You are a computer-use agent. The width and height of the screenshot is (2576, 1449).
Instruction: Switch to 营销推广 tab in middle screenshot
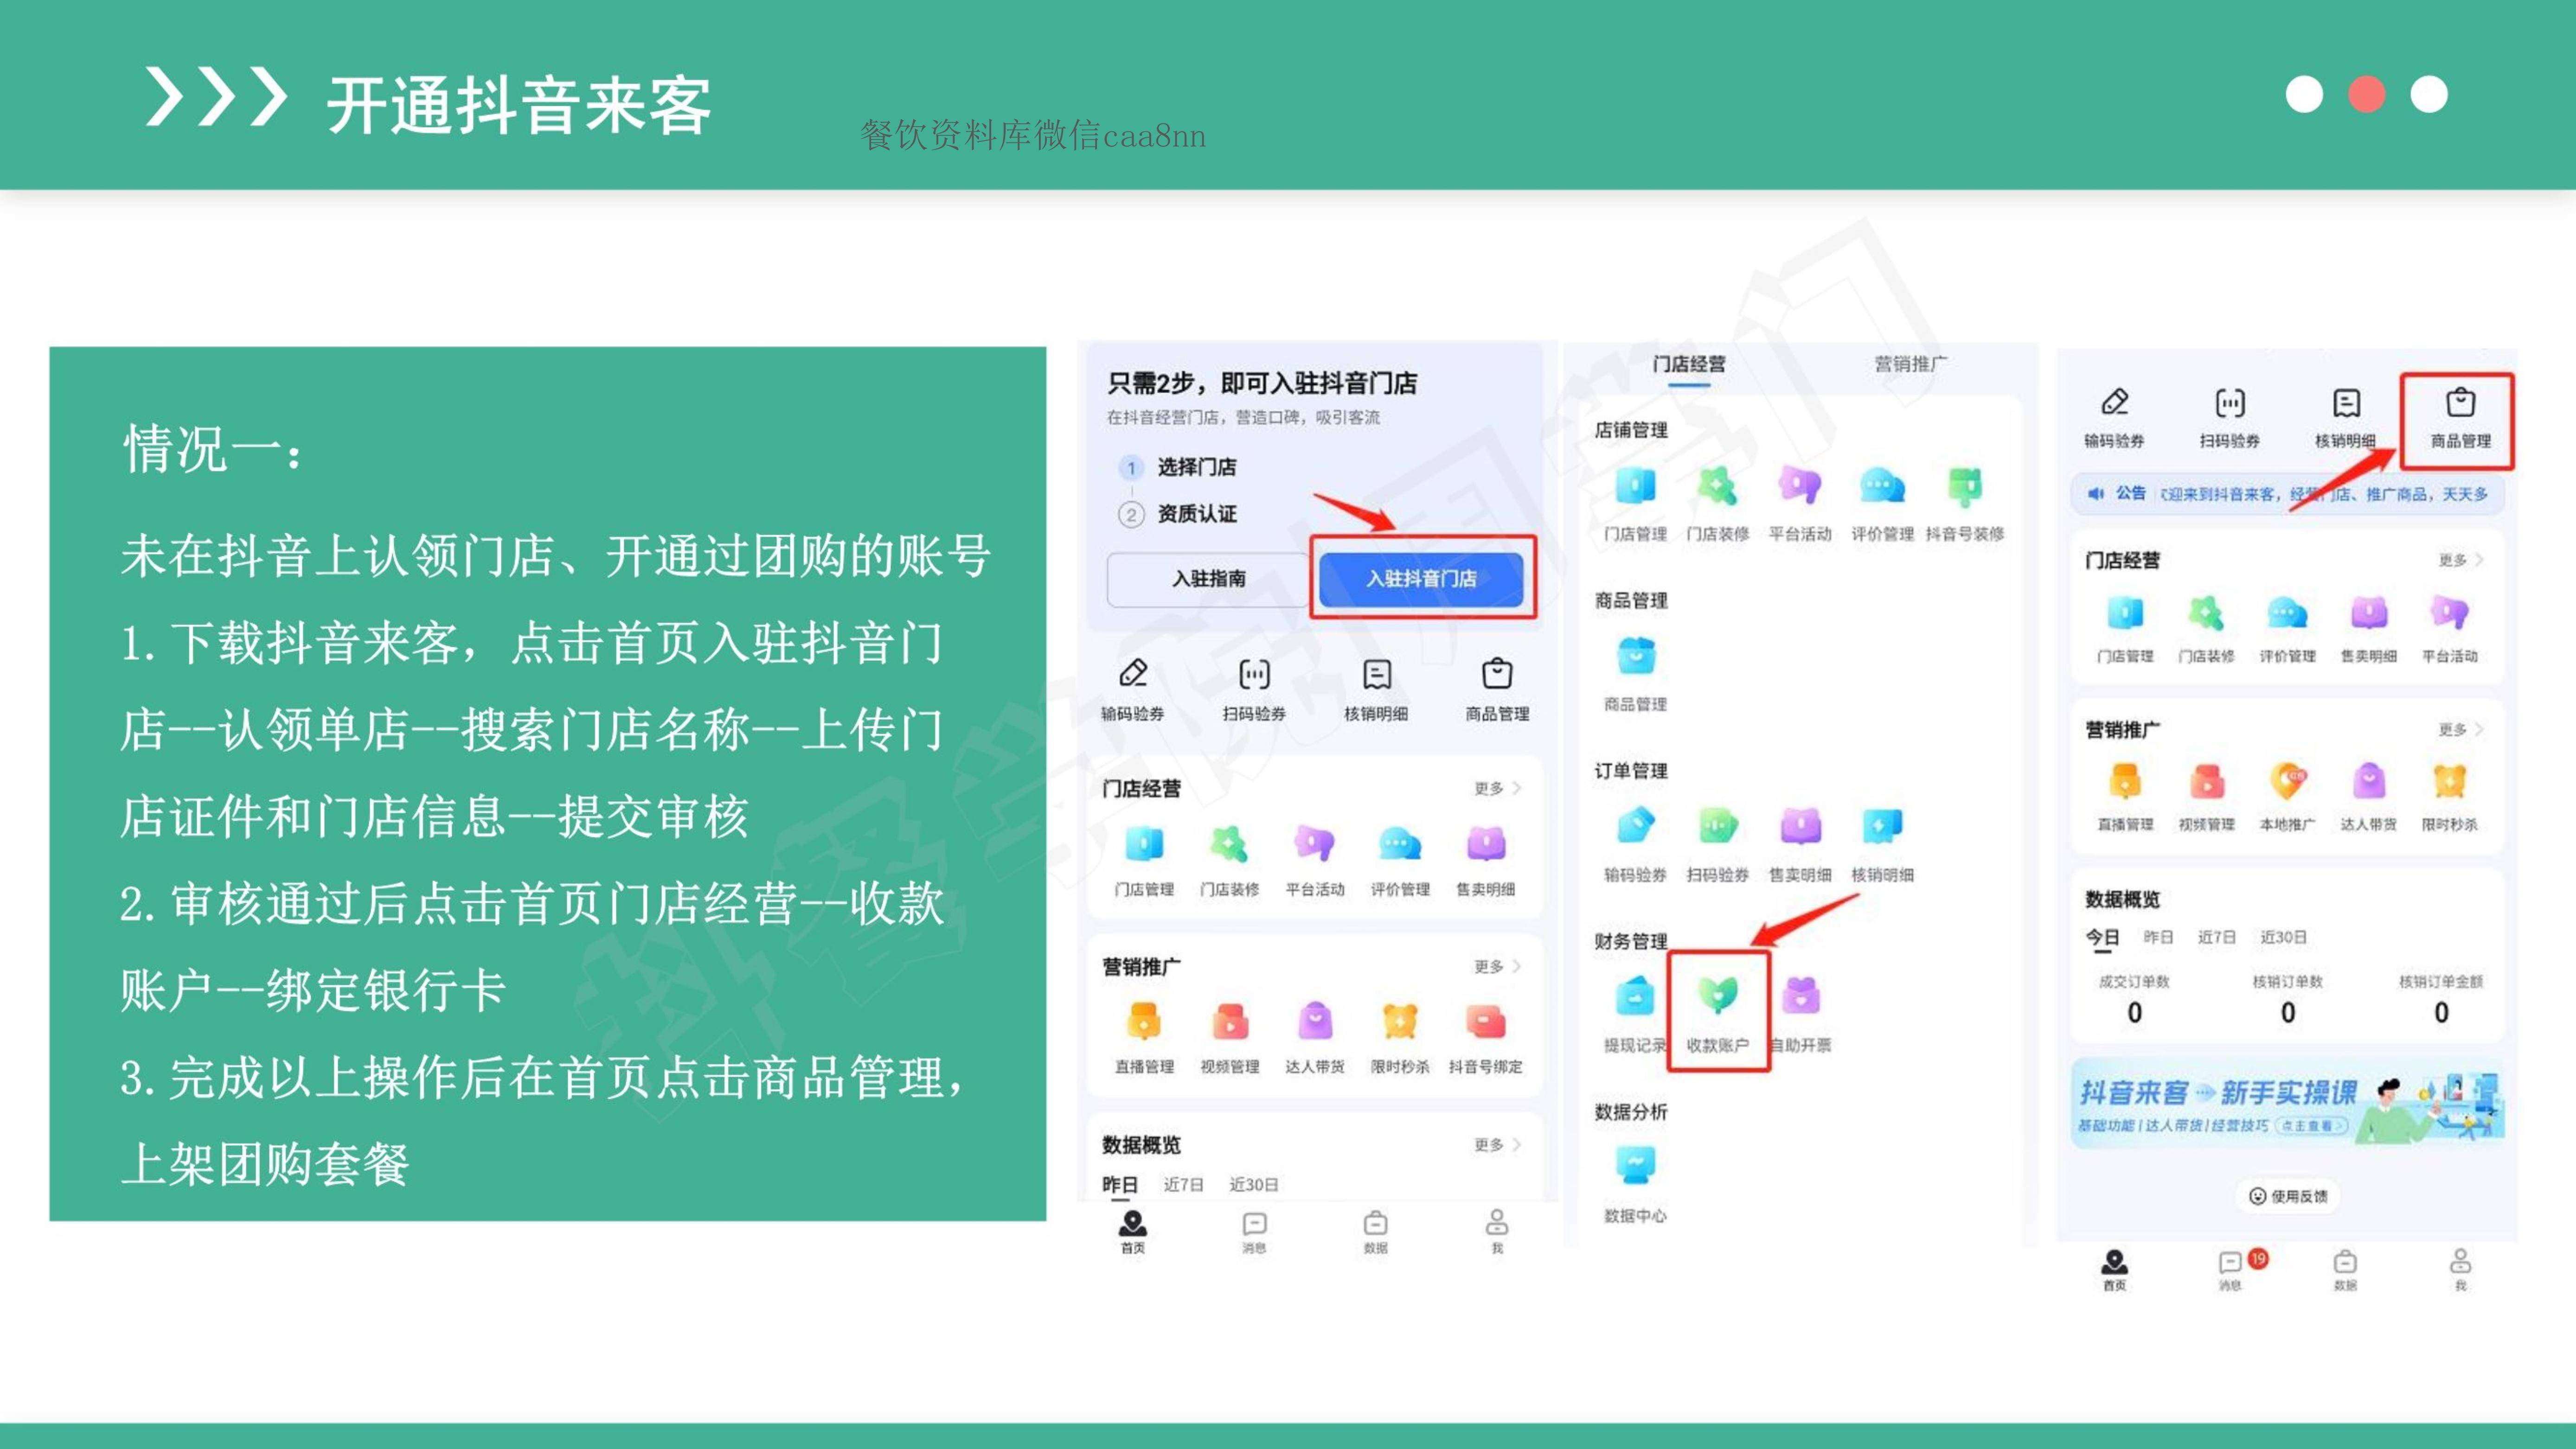(1910, 364)
